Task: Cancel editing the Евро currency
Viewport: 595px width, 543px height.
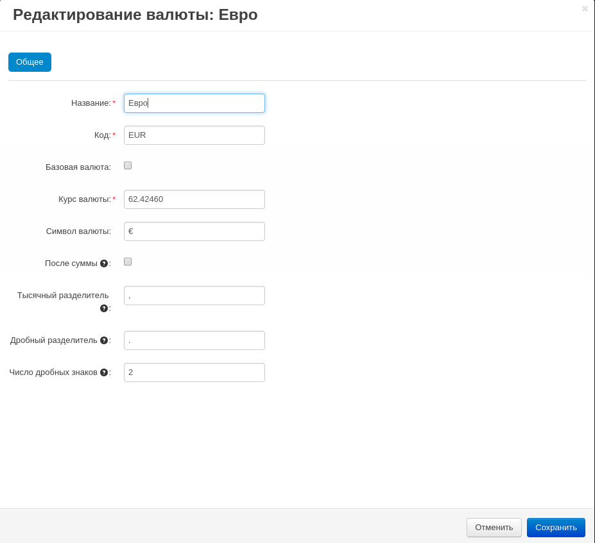Action: pyautogui.click(x=494, y=528)
